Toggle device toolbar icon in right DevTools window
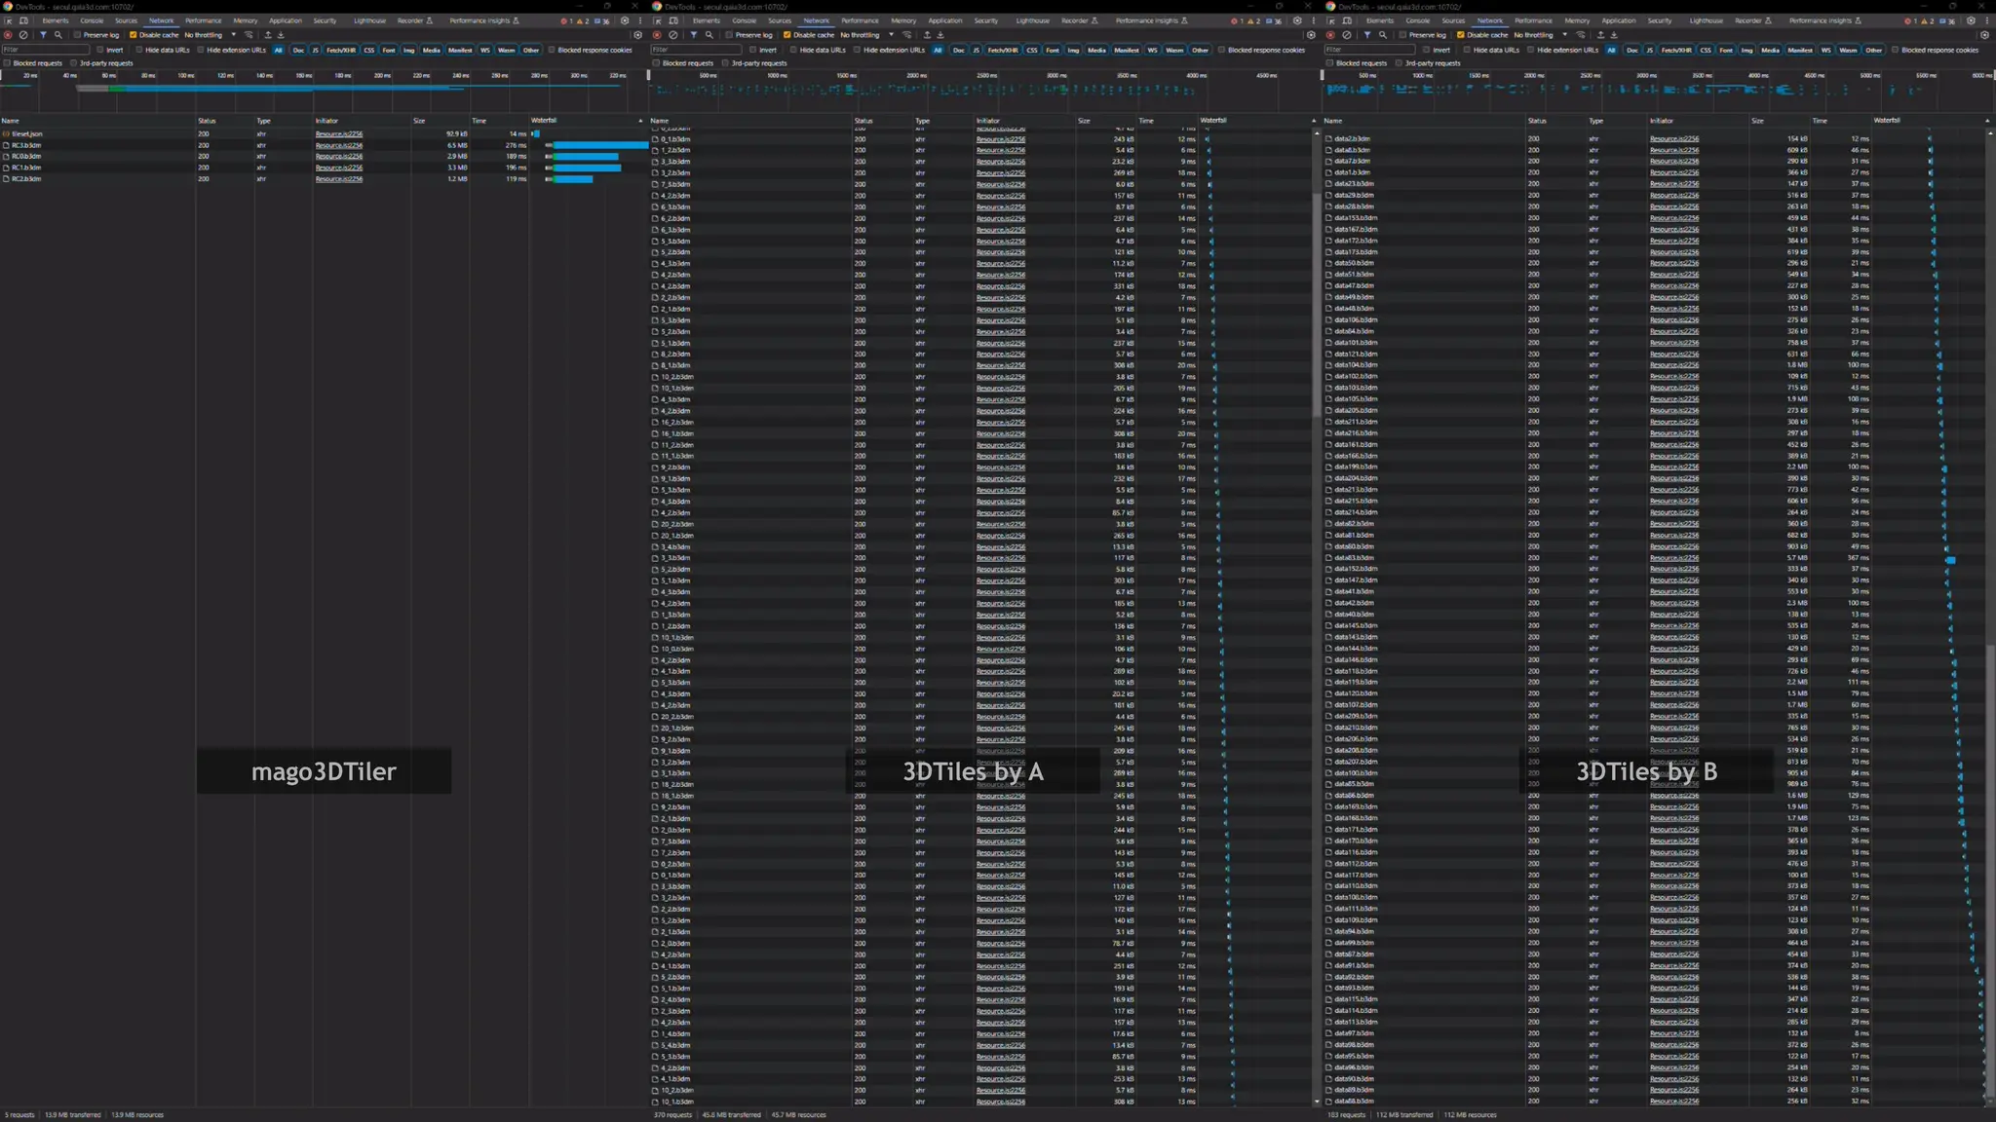The image size is (1996, 1122). pyautogui.click(x=1347, y=20)
